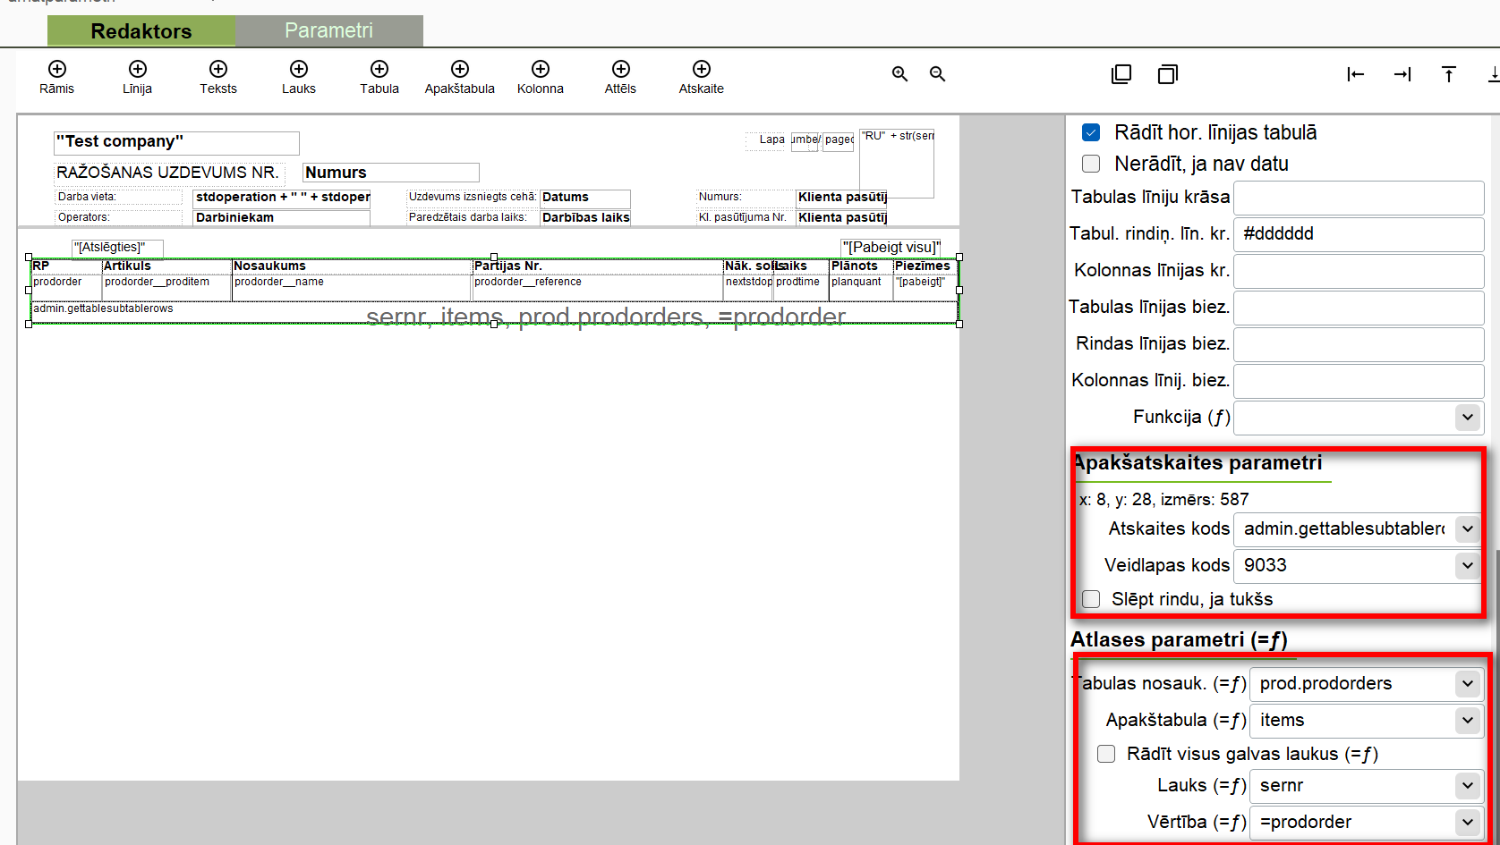Check Rādīt visus galvas laukus

pos(1106,754)
